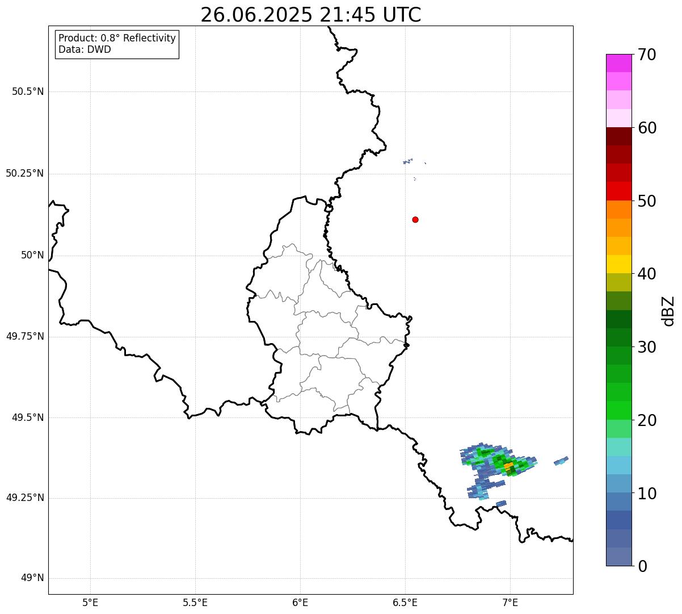Click the "Data: DWD" label
This screenshot has width=682, height=614.
85,49
